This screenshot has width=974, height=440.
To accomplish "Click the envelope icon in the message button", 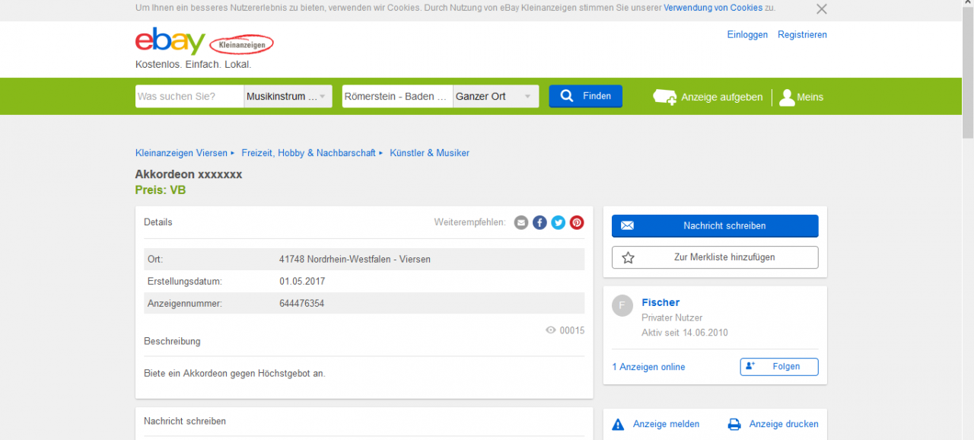I will (x=628, y=226).
